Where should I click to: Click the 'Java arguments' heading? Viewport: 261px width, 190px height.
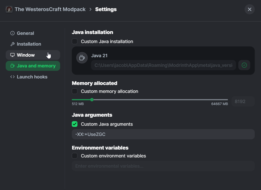click(x=92, y=115)
